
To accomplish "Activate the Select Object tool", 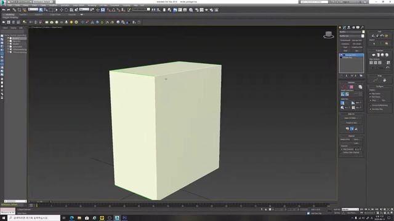I will point(41,10).
